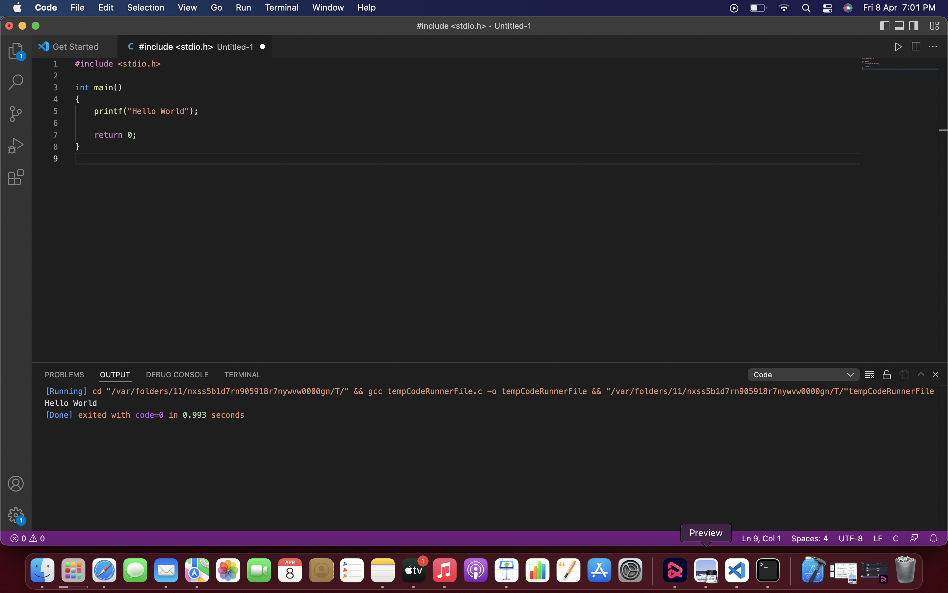
Task: Click Ln 9, Col 1 to go to line
Action: point(760,538)
